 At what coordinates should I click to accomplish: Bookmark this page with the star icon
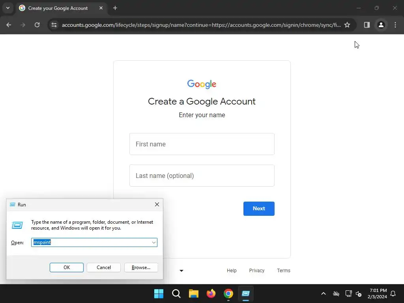pyautogui.click(x=347, y=25)
